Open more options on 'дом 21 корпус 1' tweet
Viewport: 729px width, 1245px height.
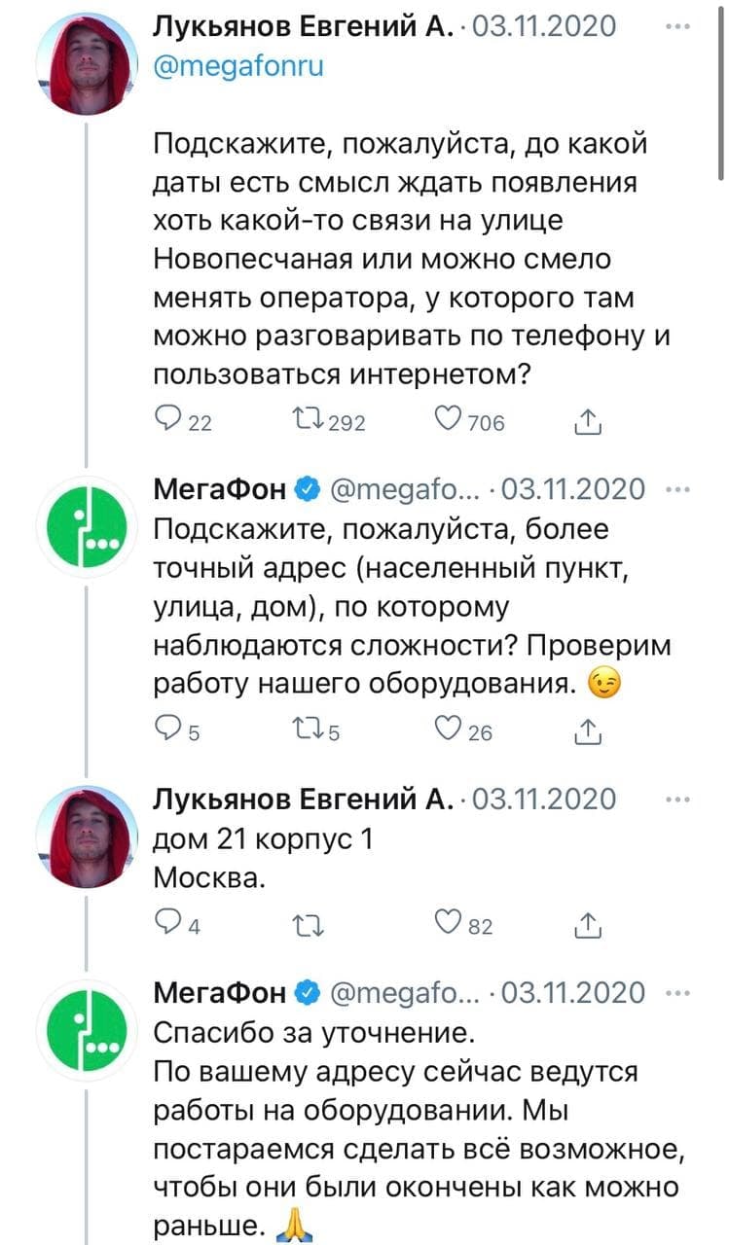click(675, 800)
